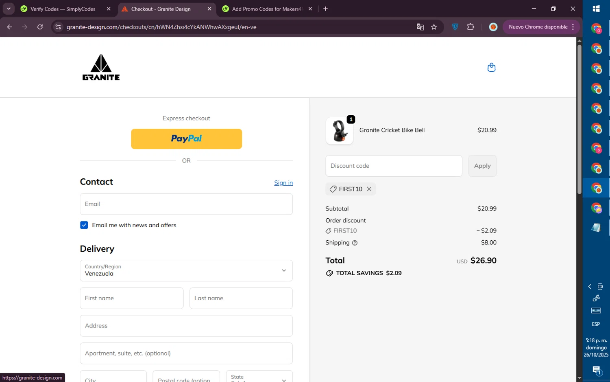Click the Total $26.90 amount
Screen dimensions: 610x382
483,261
